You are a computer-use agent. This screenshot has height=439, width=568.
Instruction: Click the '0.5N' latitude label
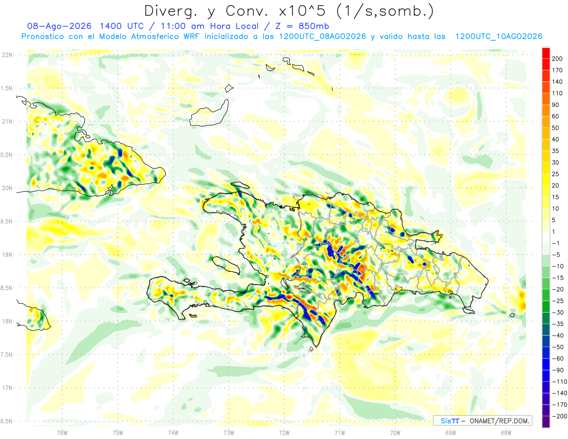(7, 155)
